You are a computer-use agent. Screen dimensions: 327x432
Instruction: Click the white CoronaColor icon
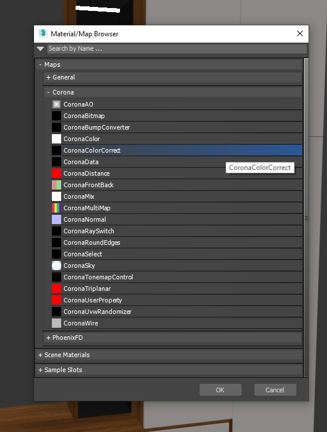click(57, 139)
